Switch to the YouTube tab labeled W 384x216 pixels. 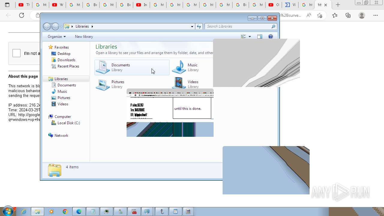58,5
